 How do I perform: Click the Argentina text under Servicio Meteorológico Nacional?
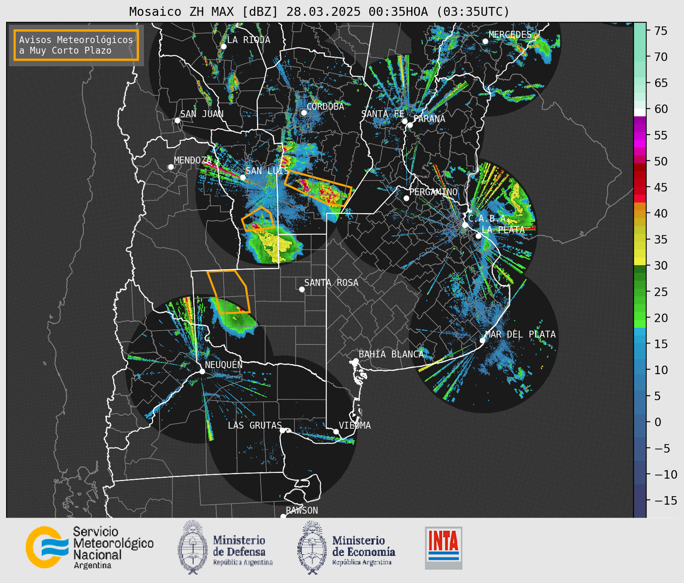(92, 566)
